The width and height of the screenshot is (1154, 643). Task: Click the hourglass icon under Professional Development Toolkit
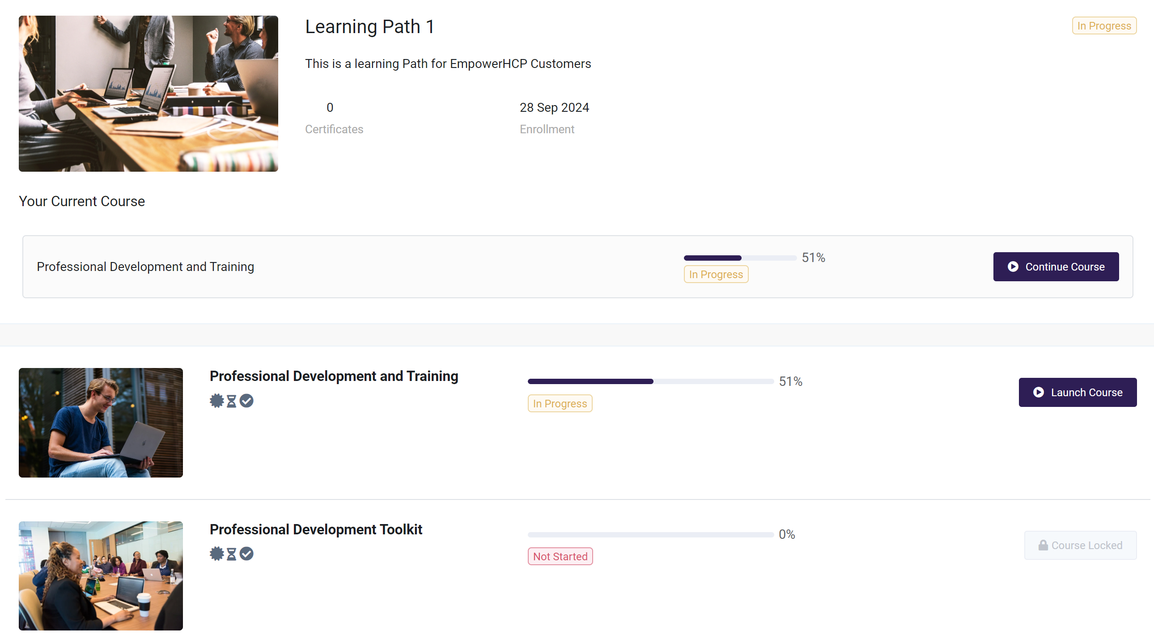pyautogui.click(x=231, y=554)
